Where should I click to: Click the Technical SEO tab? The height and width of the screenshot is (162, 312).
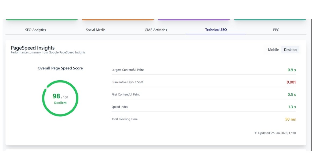coord(216,30)
